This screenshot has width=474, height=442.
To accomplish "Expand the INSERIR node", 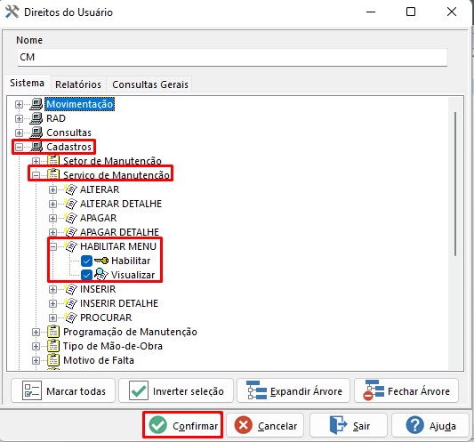I will point(52,289).
